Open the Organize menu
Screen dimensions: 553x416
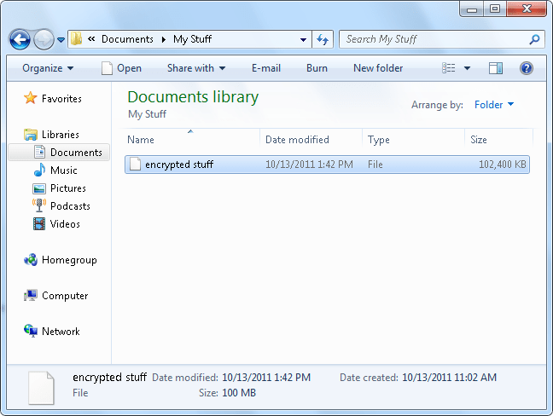[x=48, y=68]
